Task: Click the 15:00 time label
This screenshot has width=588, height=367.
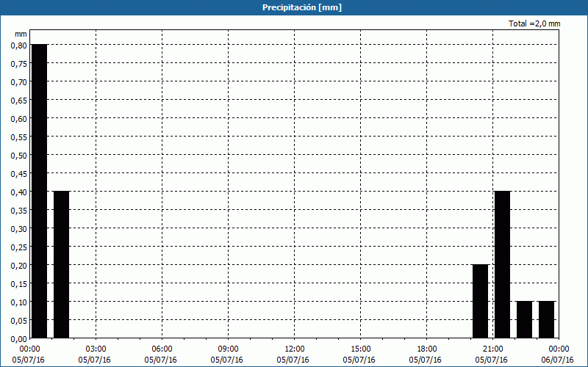Action: [x=360, y=349]
